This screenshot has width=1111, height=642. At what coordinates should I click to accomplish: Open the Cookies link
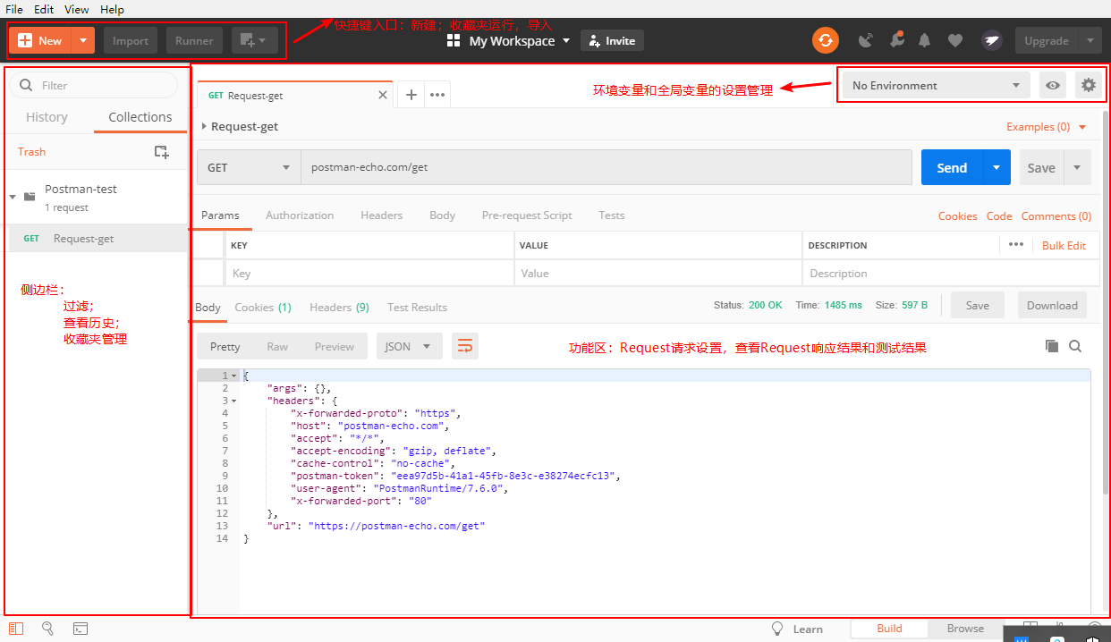click(957, 215)
